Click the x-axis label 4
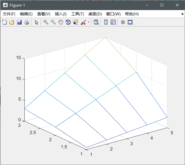The height and width of the screenshot is (165, 185). point(152,138)
